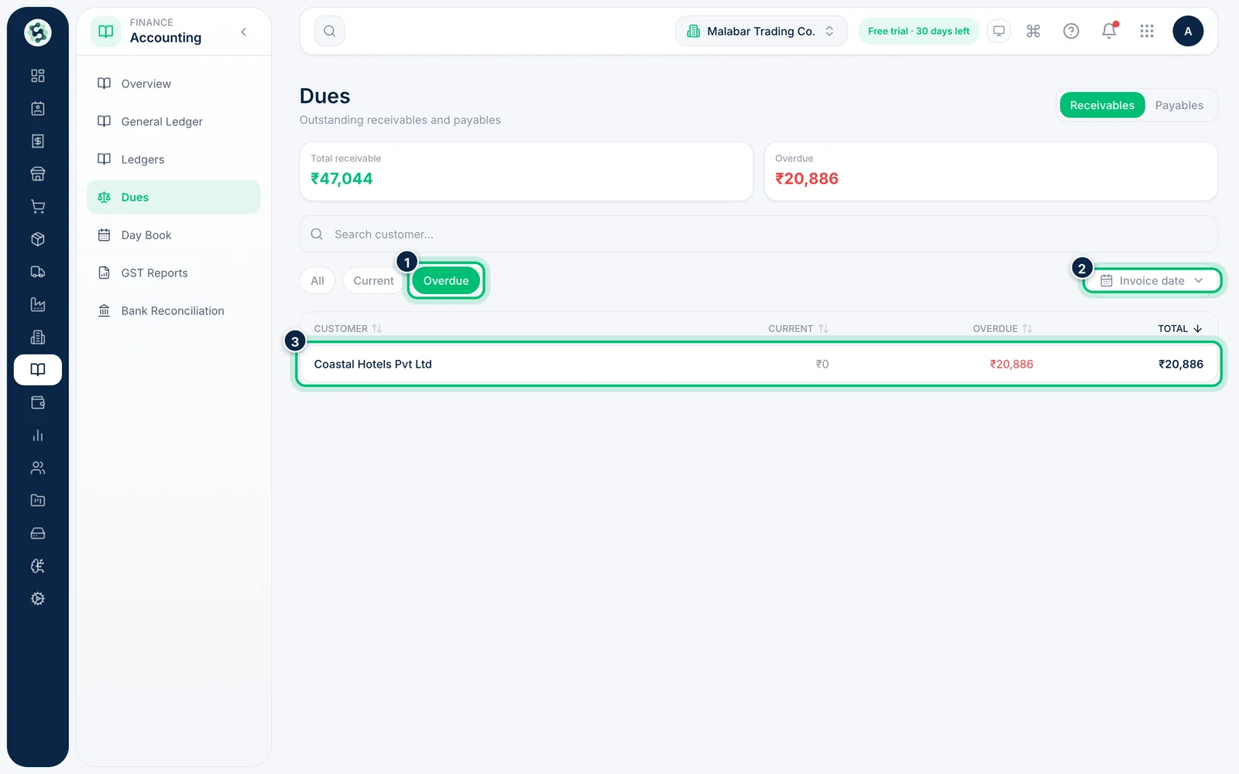Open the AI brain icon in left rail

pos(37,566)
